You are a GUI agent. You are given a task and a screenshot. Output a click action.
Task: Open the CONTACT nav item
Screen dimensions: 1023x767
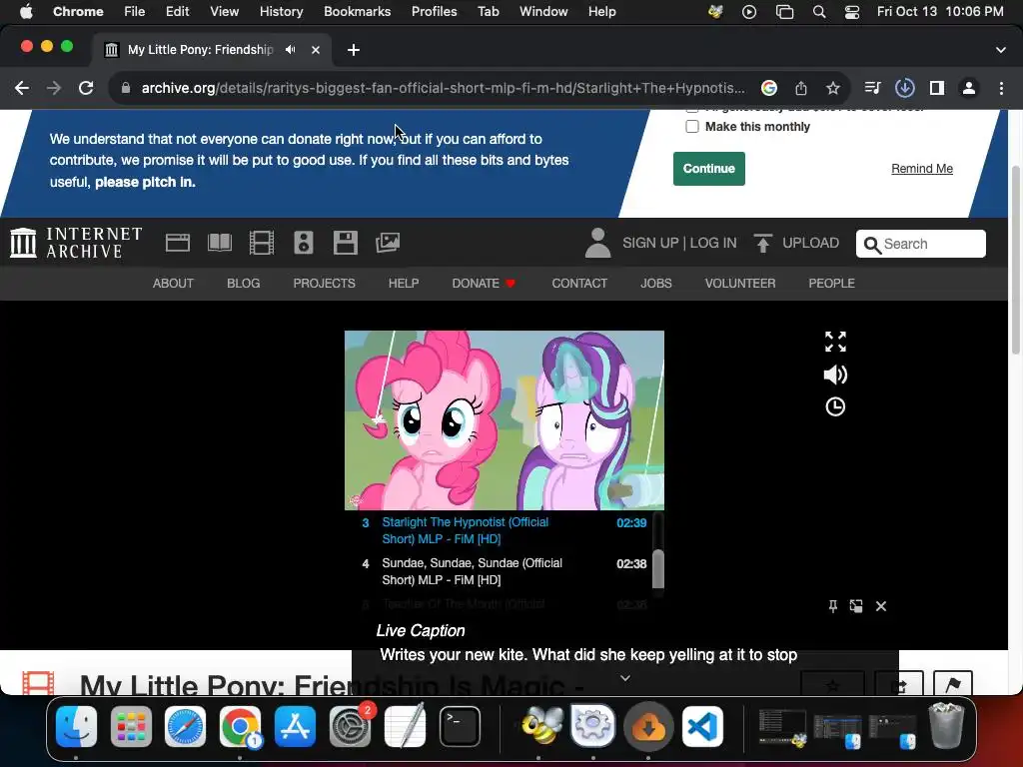click(x=579, y=283)
